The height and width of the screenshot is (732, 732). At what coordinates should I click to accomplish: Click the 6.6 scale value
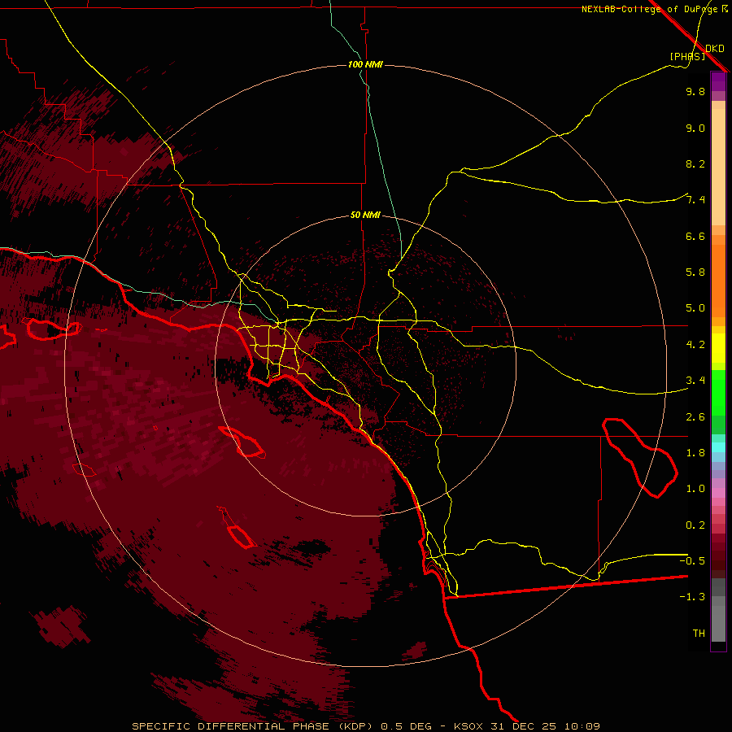click(695, 236)
